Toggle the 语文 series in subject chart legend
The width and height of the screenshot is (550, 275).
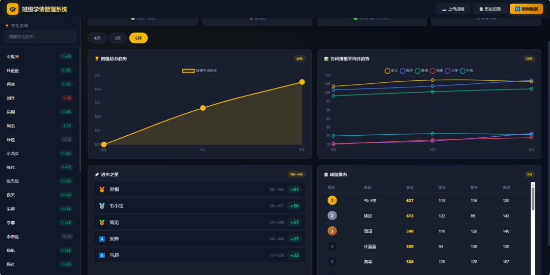392,71
